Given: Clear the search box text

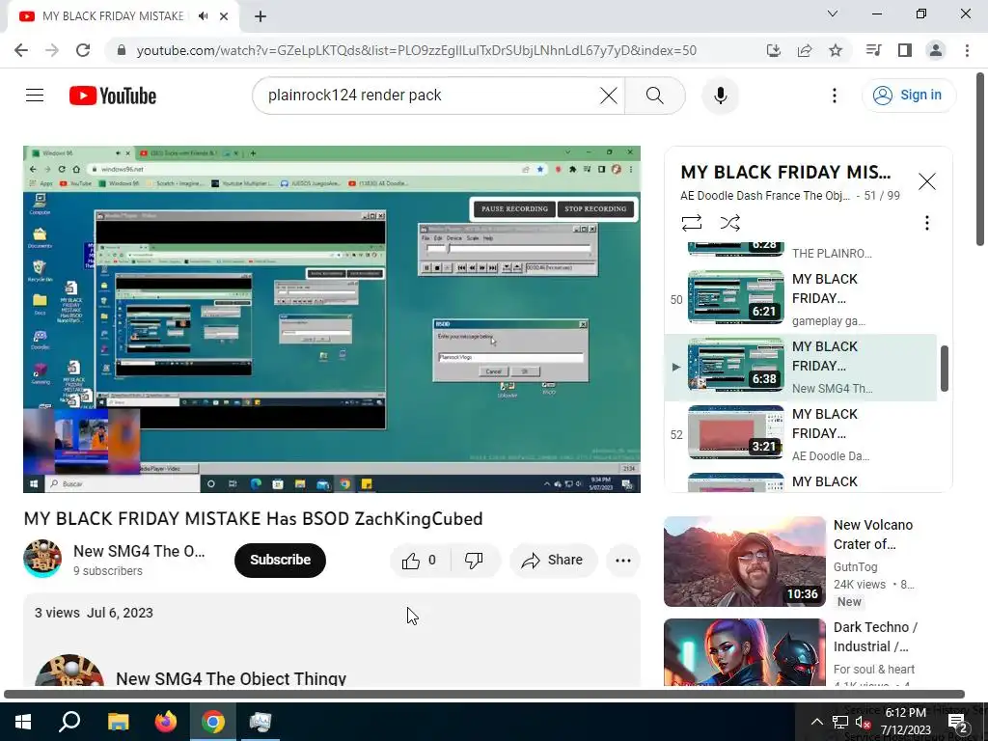Looking at the screenshot, I should (x=608, y=96).
